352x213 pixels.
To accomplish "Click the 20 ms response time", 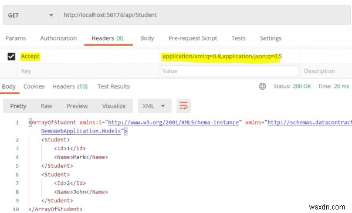I will [x=341, y=86].
